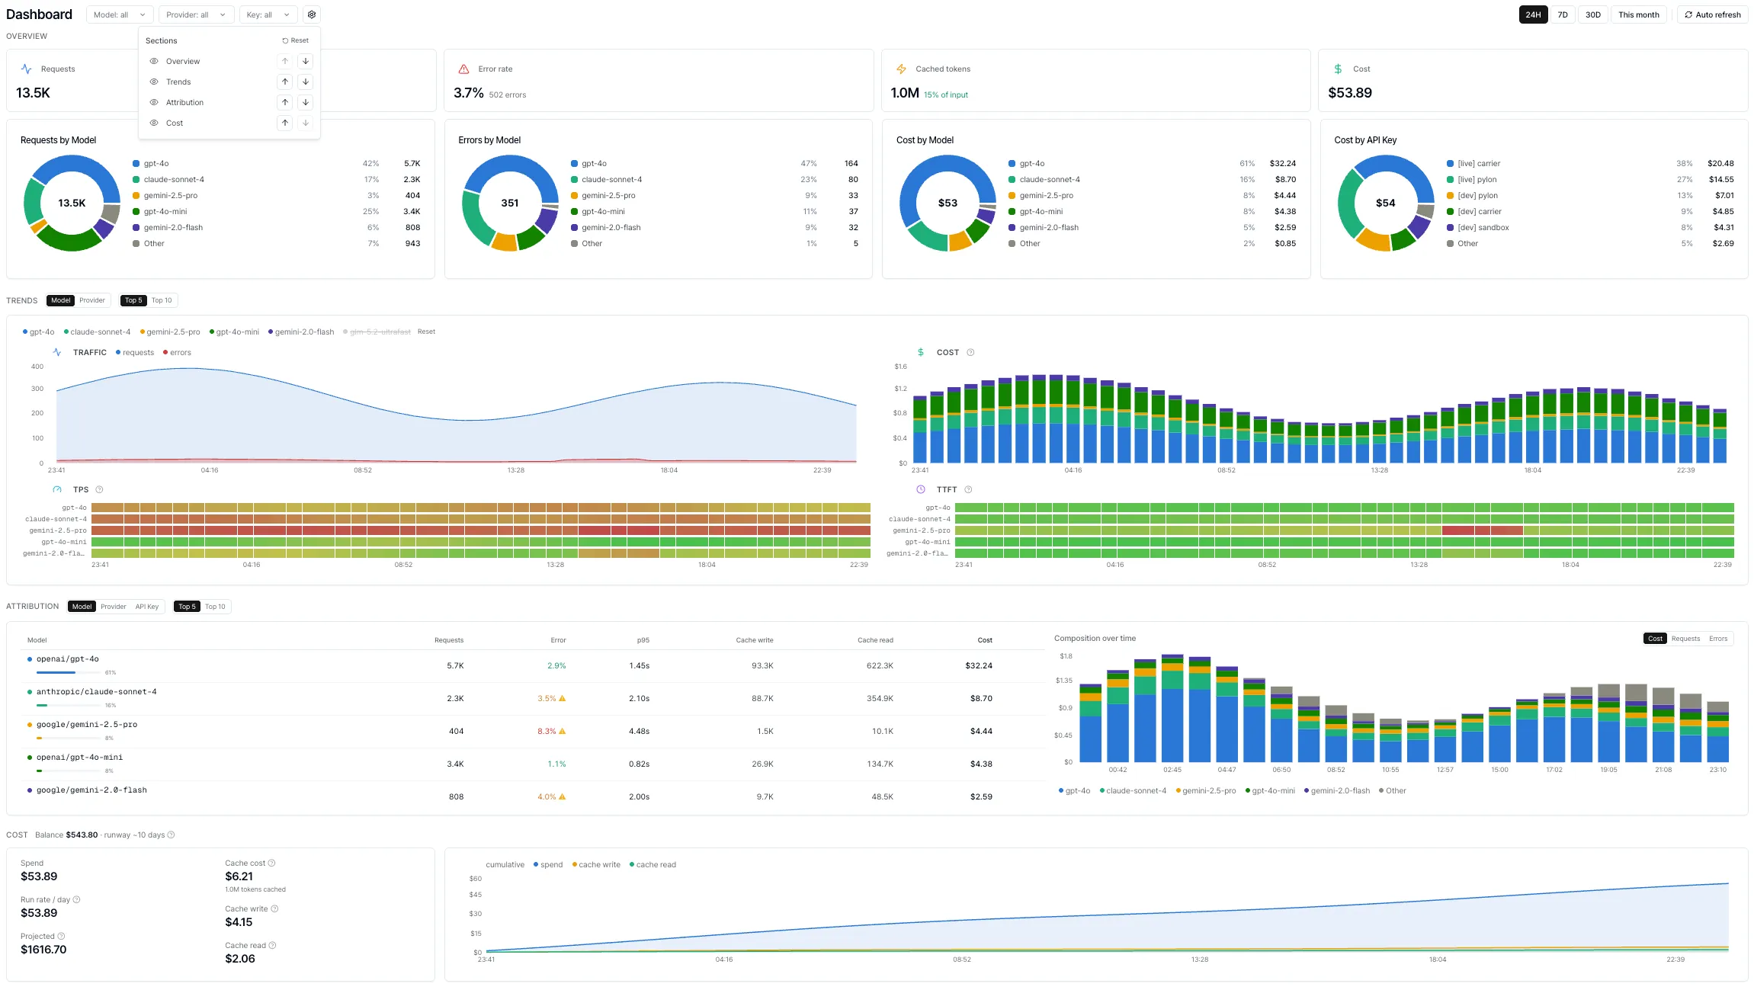
Task: Show Composition over time by Requests
Action: click(x=1685, y=639)
